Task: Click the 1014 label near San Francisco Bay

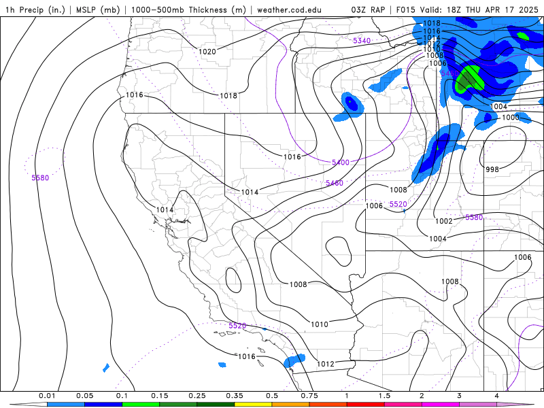Action: tap(165, 209)
